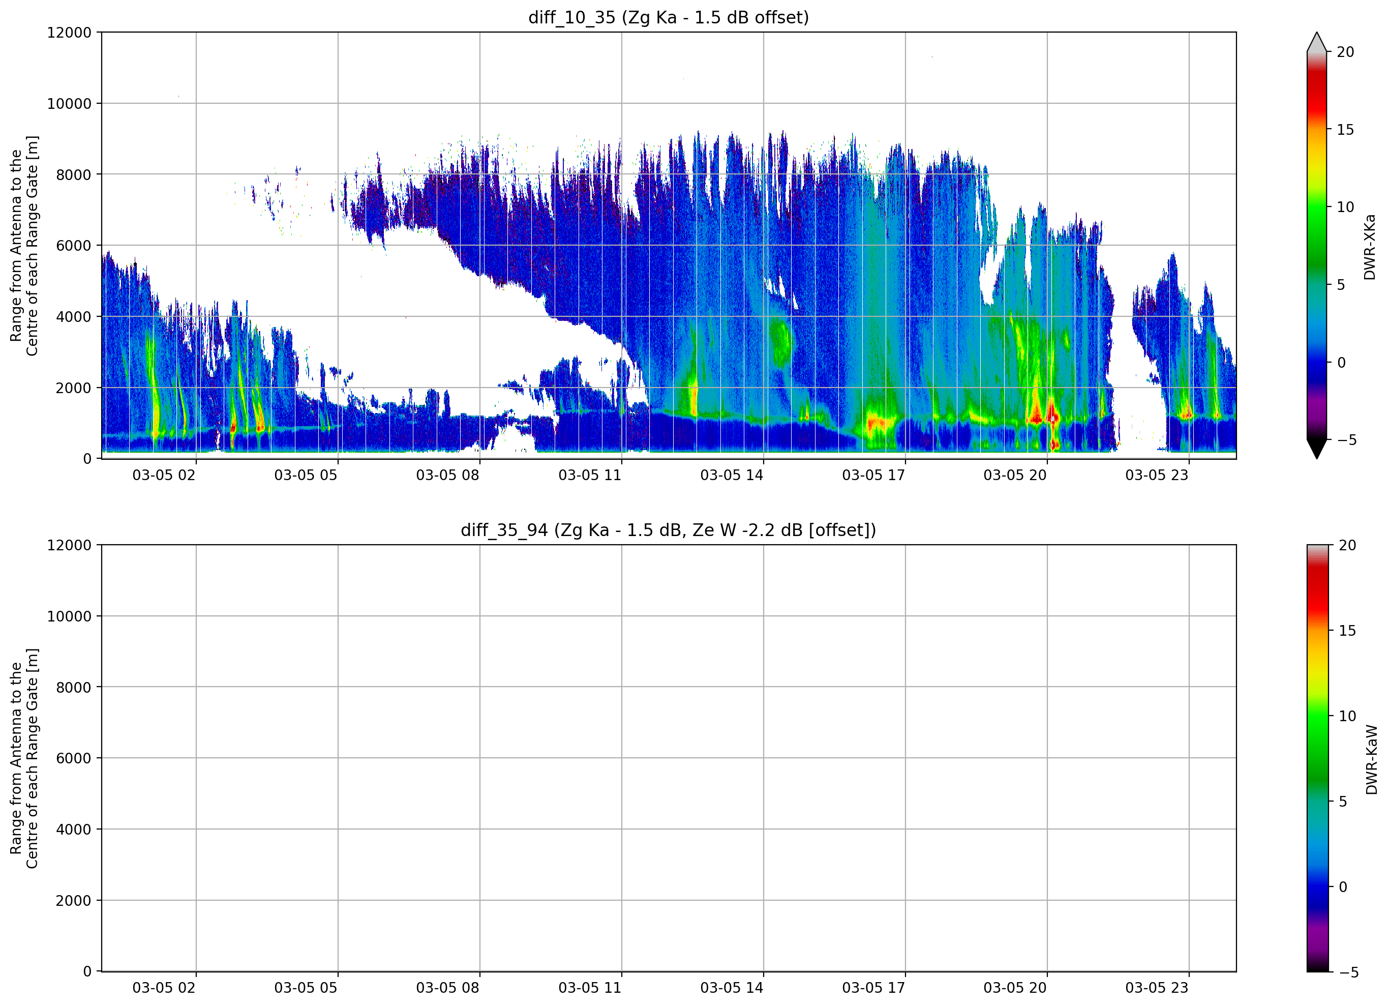Image resolution: width=1389 pixels, height=1006 pixels.
Task: Click the 10000 y-axis tick in top plot
Action: (x=69, y=104)
